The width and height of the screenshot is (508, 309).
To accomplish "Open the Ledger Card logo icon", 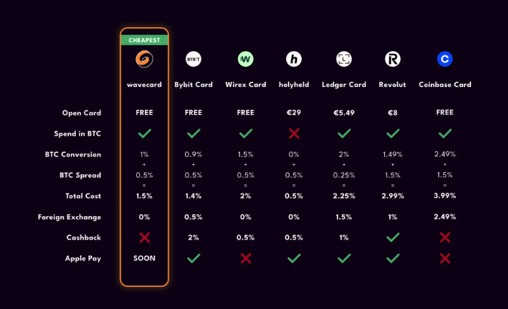I will tap(344, 59).
